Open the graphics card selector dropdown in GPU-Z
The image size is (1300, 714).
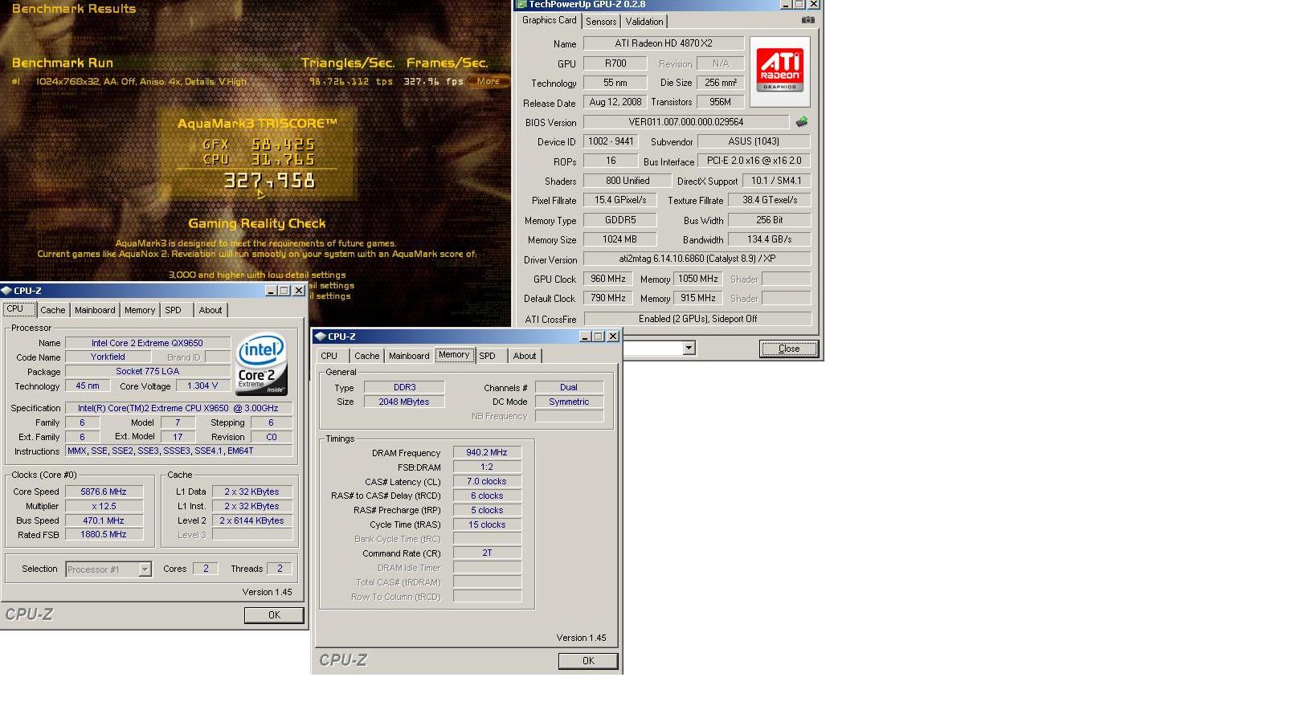689,348
